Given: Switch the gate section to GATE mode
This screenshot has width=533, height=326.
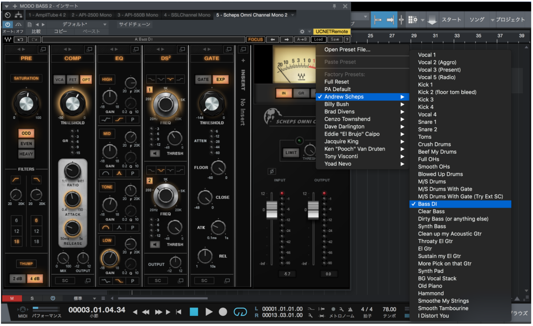Looking at the screenshot, I should point(203,80).
